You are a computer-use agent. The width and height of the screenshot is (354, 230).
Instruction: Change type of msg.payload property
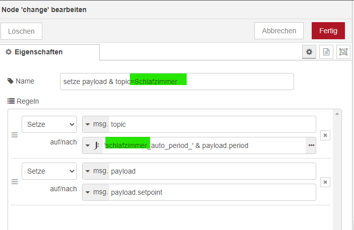click(96, 171)
